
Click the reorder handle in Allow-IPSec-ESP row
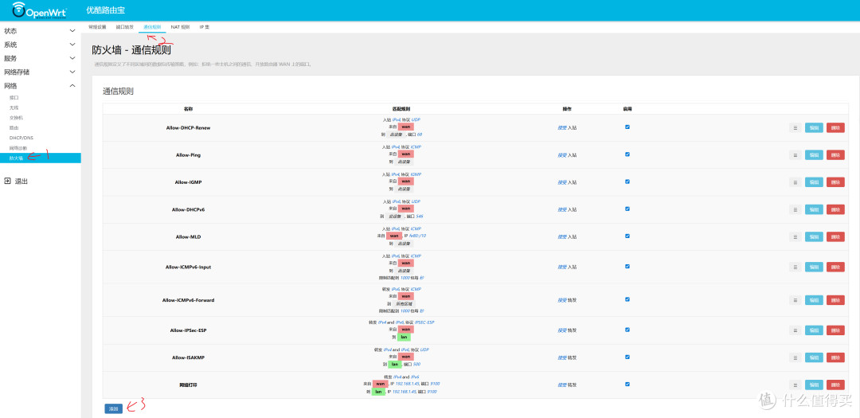(x=795, y=330)
